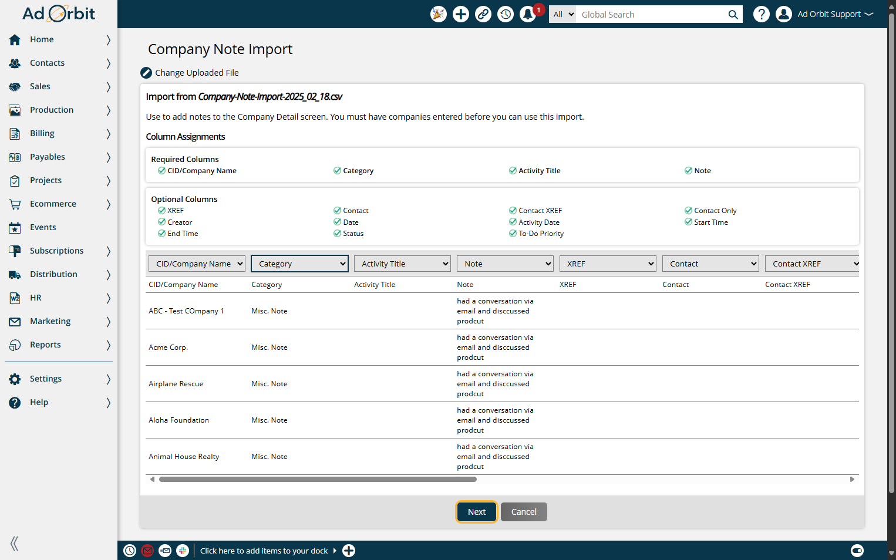Open the HR menu item
Viewport: 896px width, 560px height.
59,298
